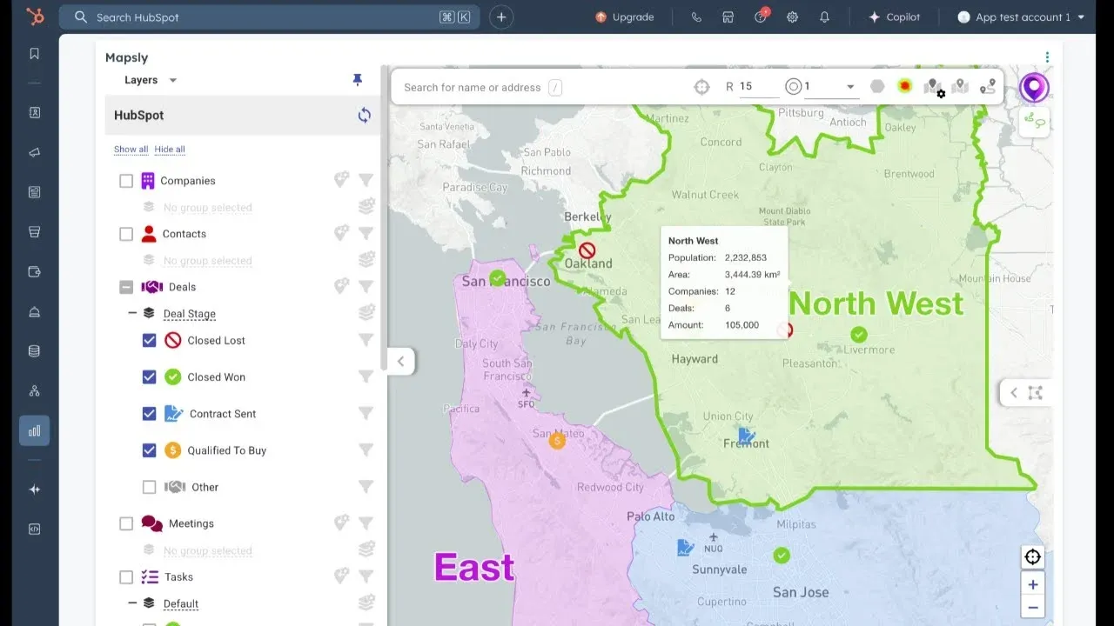Check the Other deal stage
Viewport: 1114px width, 626px height.
coord(149,487)
